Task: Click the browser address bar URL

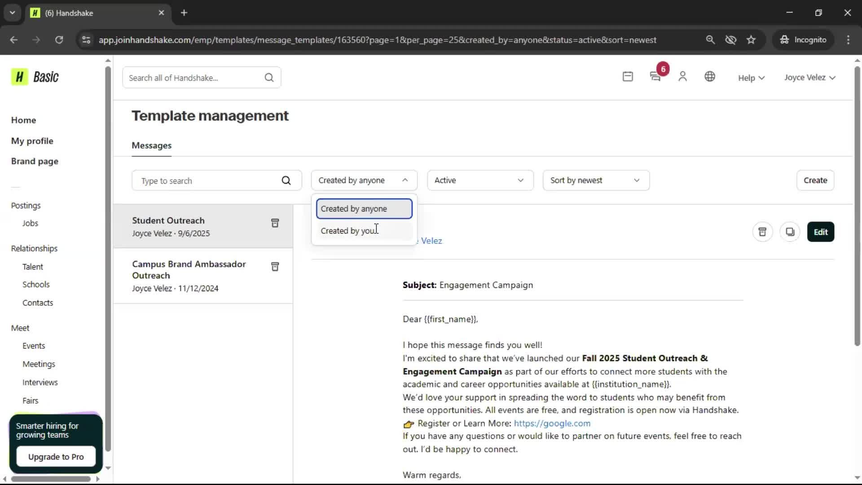Action: pos(377,40)
